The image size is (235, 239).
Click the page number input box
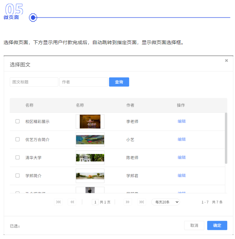coord(96,202)
